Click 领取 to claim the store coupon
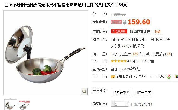The height and width of the screenshot is (110, 178). 157,32
